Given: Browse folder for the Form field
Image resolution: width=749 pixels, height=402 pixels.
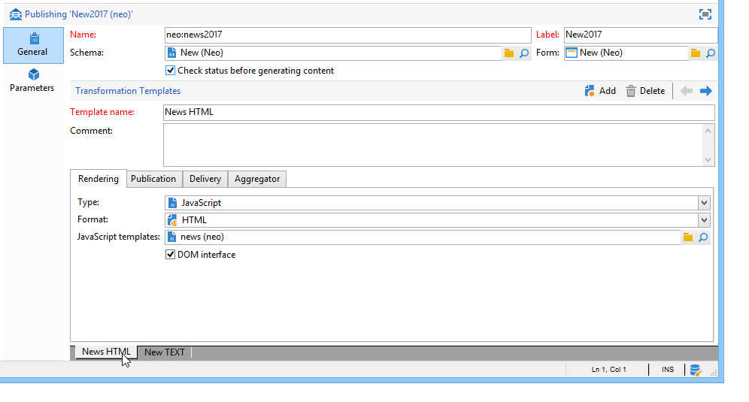Looking at the screenshot, I should coord(696,53).
